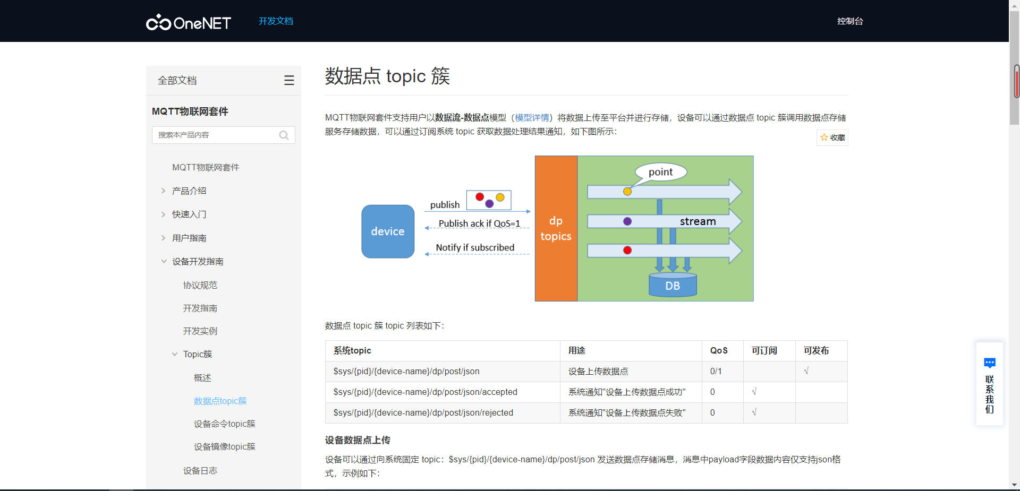The height and width of the screenshot is (491, 1020).
Task: Click the search magnifier icon in the sidebar
Action: (x=284, y=135)
